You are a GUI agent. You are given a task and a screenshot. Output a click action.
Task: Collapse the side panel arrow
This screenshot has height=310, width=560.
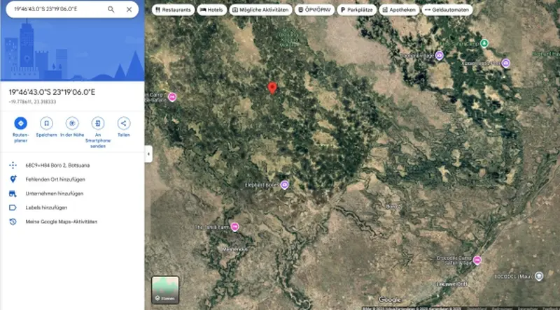(x=148, y=154)
